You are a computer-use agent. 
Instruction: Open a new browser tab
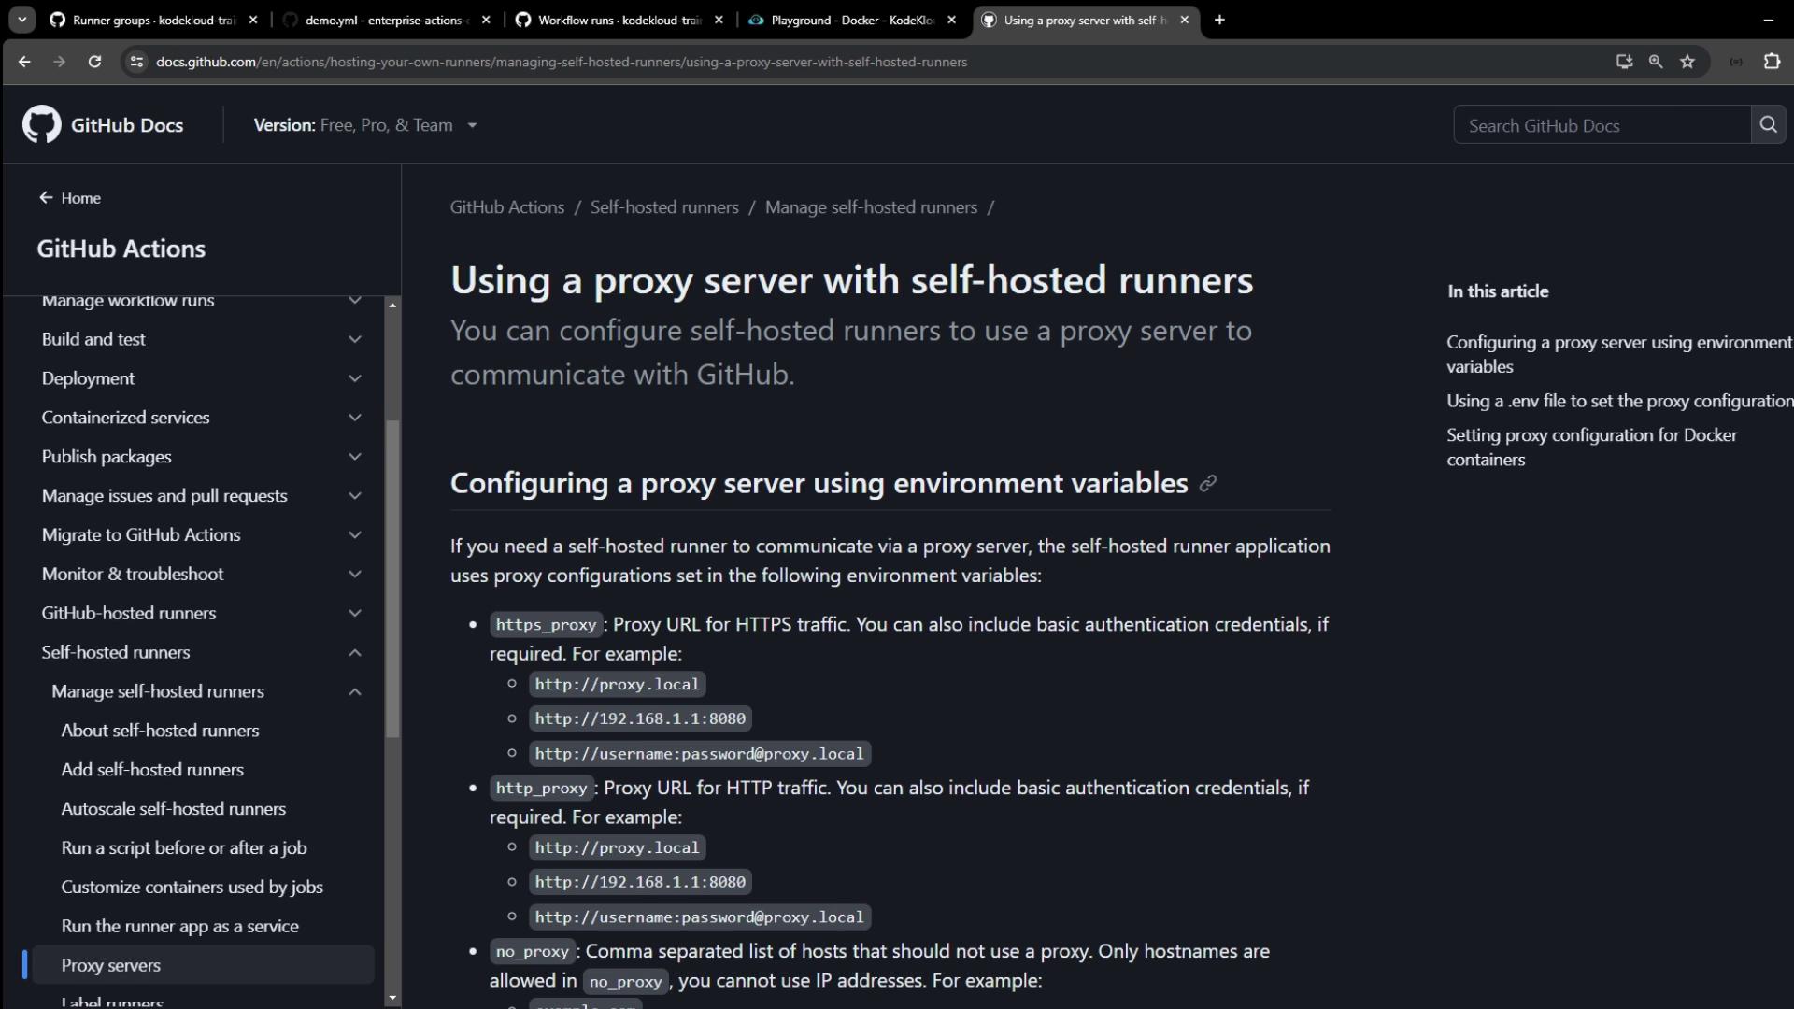click(x=1219, y=20)
